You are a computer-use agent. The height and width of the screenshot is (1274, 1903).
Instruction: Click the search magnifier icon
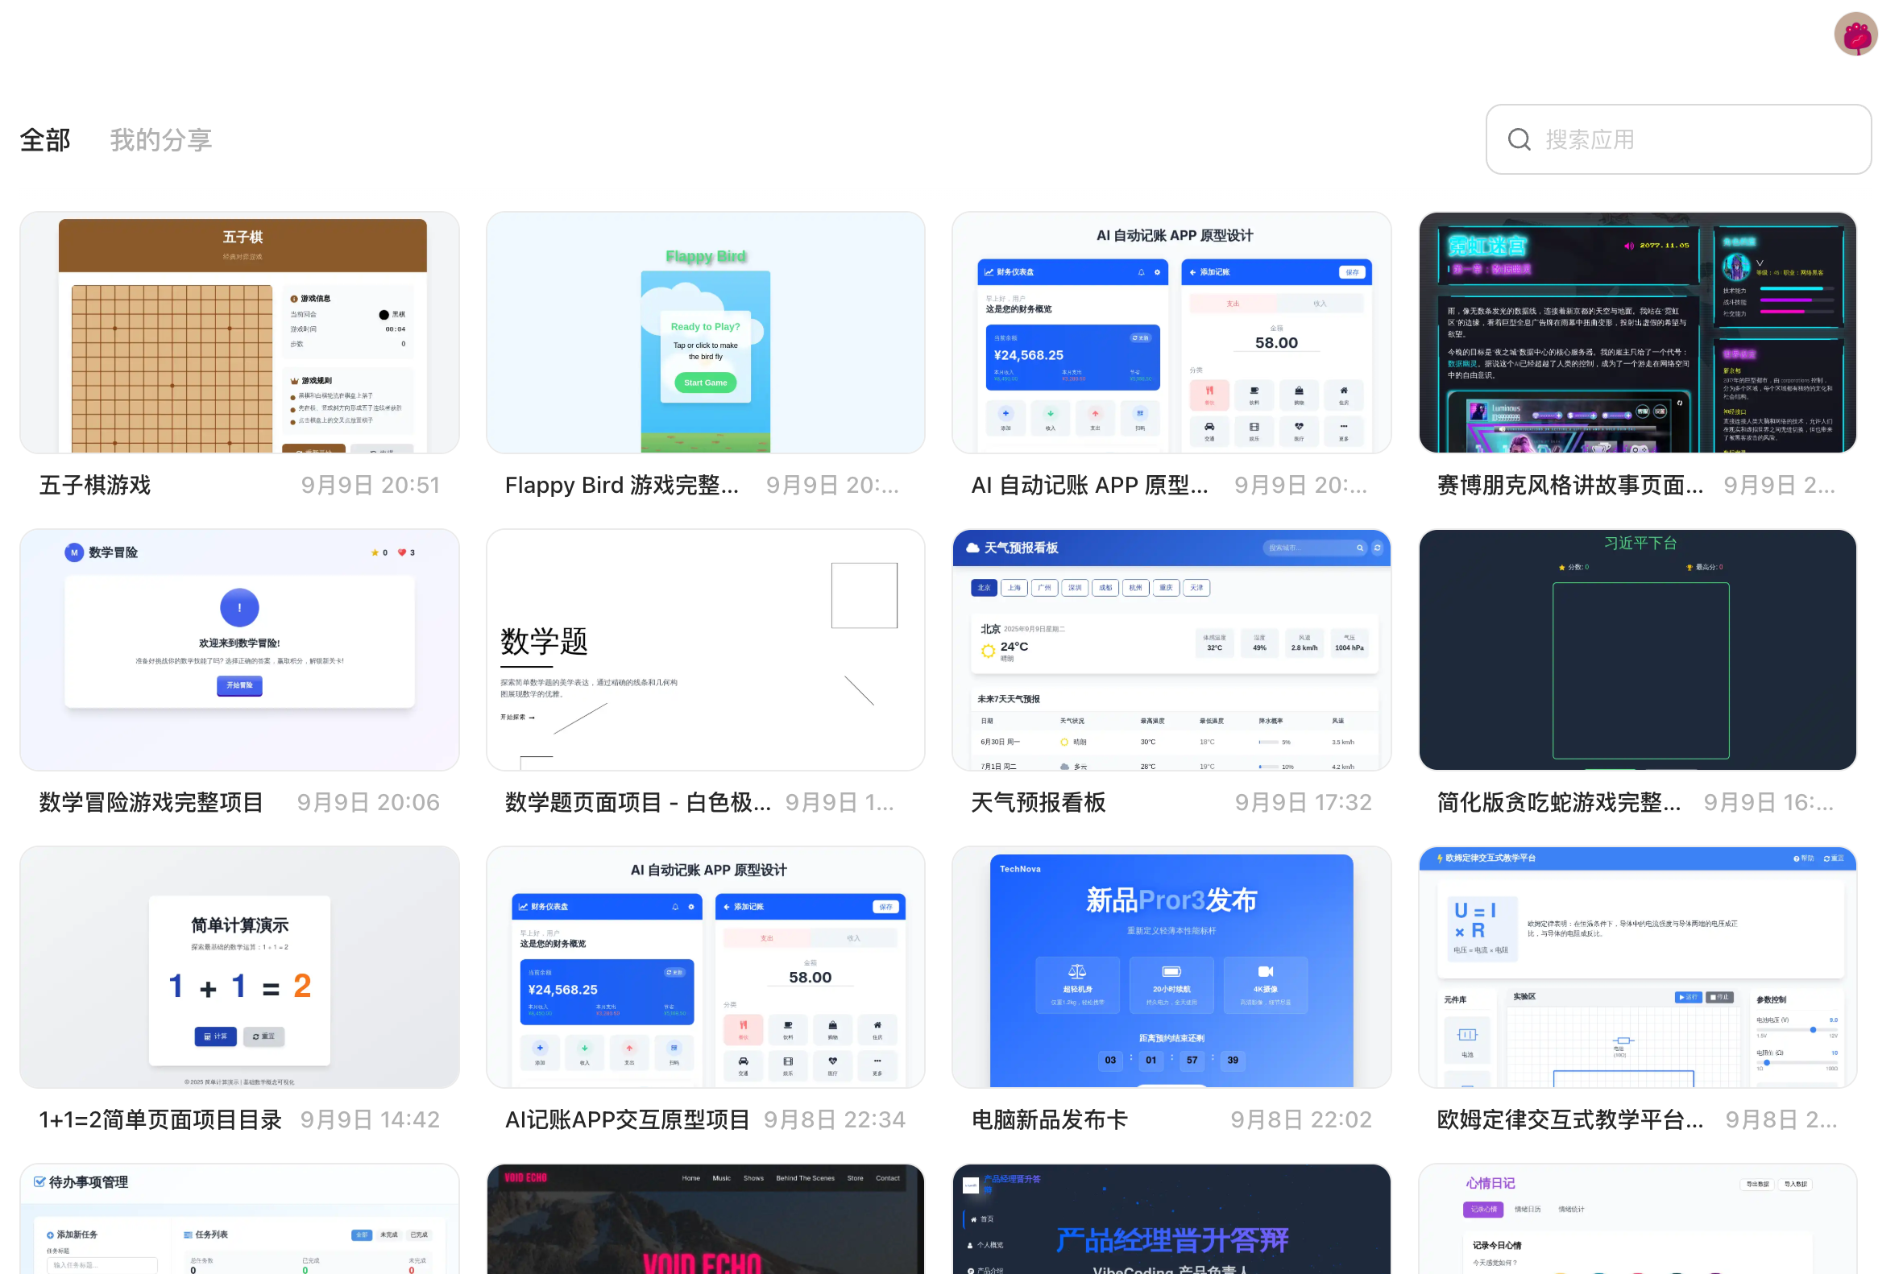[1519, 140]
